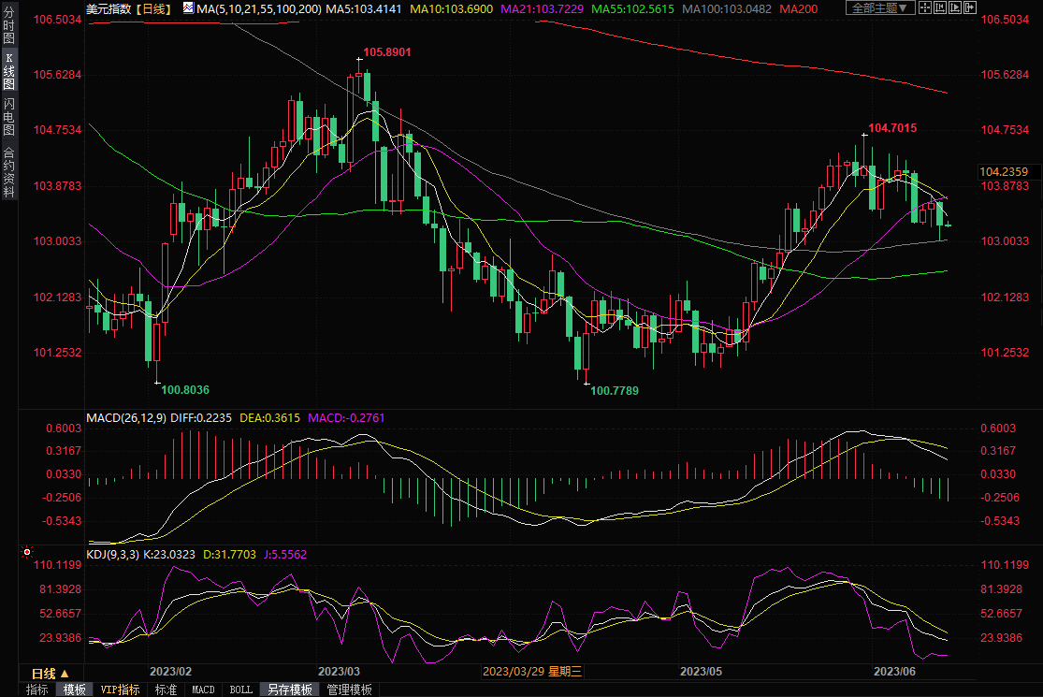Expand the 日线 period selector
The height and width of the screenshot is (697, 1043).
pos(51,673)
